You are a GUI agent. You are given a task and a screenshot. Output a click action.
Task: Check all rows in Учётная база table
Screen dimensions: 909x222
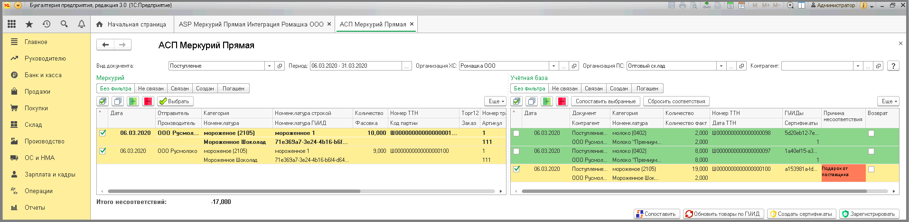coord(516,101)
